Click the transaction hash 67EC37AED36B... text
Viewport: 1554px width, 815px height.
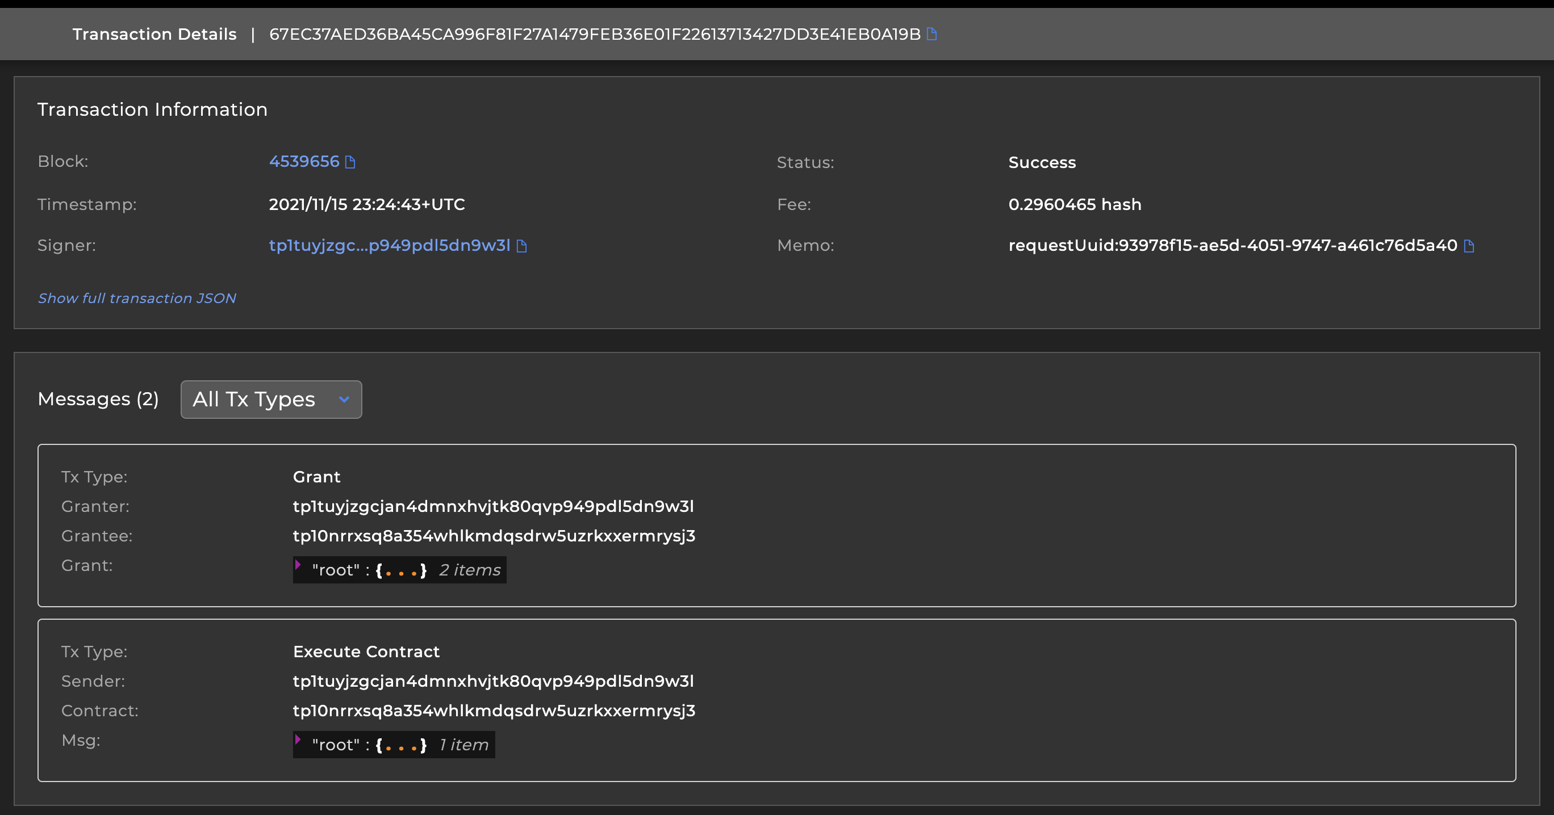[x=595, y=33]
